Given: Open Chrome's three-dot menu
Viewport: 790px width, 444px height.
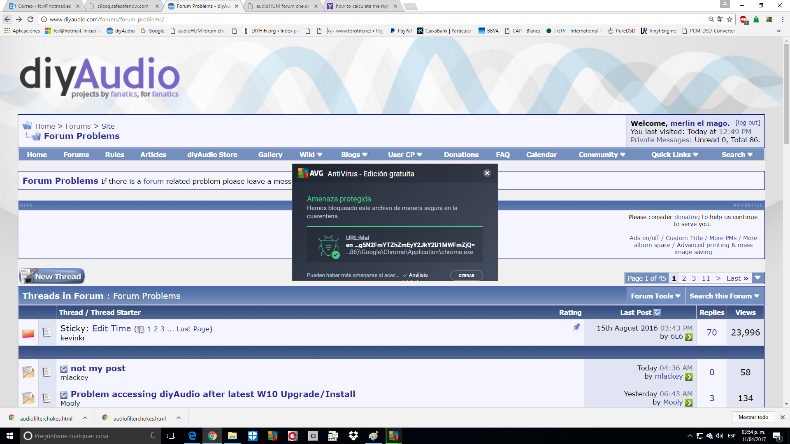Looking at the screenshot, I should (783, 19).
